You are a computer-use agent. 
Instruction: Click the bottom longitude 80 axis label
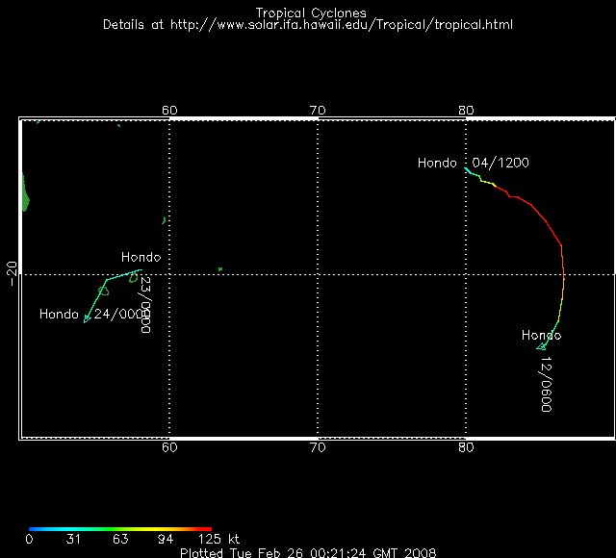[466, 446]
